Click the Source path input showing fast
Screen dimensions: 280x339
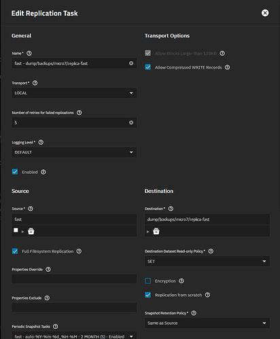pyautogui.click(x=74, y=219)
